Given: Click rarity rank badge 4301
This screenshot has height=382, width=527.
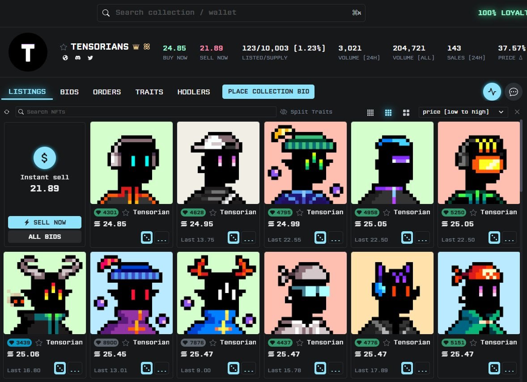Looking at the screenshot, I should click(106, 212).
